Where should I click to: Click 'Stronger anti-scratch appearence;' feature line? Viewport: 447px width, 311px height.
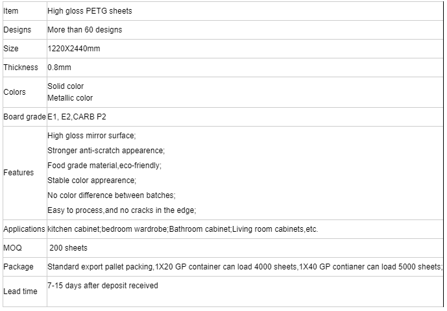pyautogui.click(x=106, y=151)
